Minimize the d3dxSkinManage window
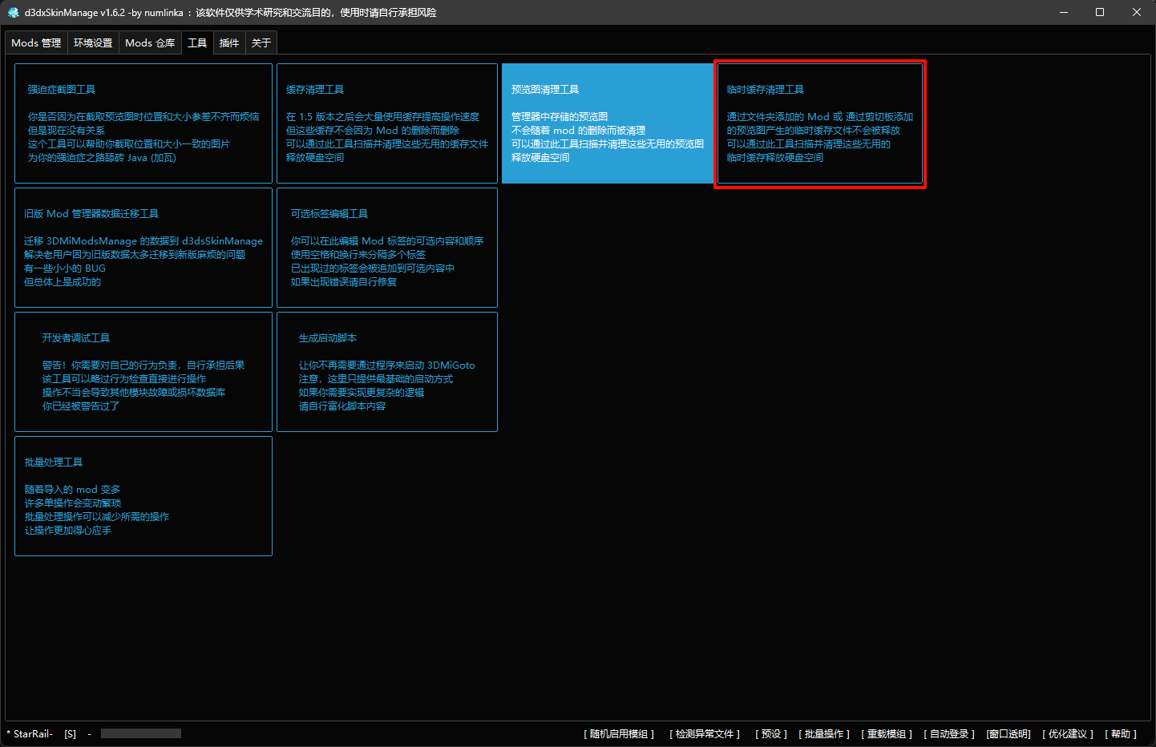1156x747 pixels. tap(1064, 12)
